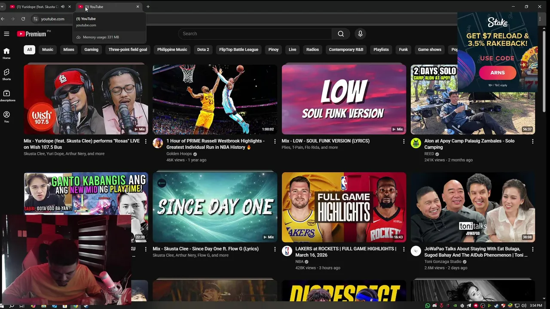Open Russell Westbrook highlights thumbnail
Screen dimensions: 550x309
click(x=215, y=100)
